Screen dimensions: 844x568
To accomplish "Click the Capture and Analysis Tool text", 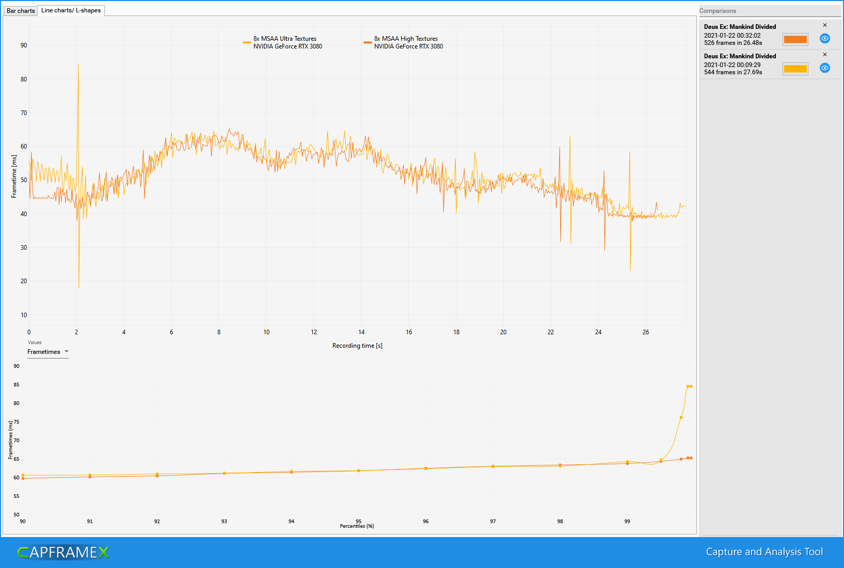I will tap(765, 552).
